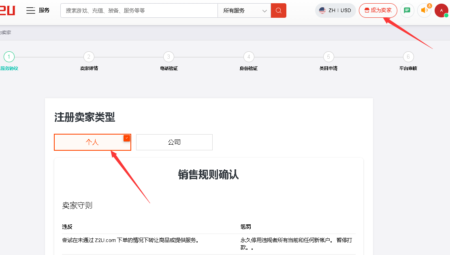Click the 卖家守则 subheading
The width and height of the screenshot is (450, 255).
tap(77, 205)
